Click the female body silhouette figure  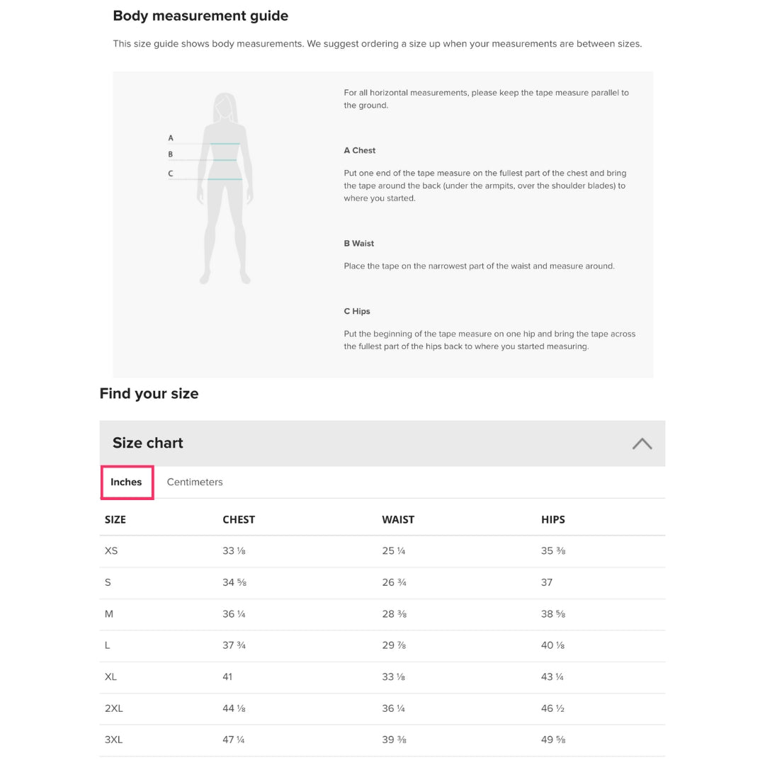click(225, 189)
